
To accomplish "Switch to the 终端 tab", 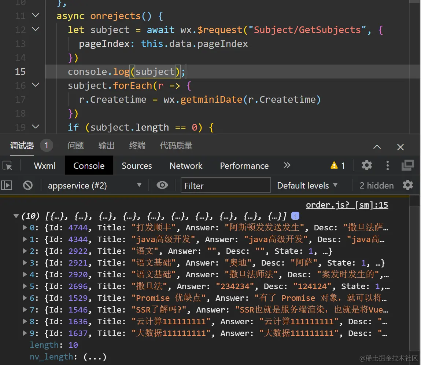I will coord(137,146).
